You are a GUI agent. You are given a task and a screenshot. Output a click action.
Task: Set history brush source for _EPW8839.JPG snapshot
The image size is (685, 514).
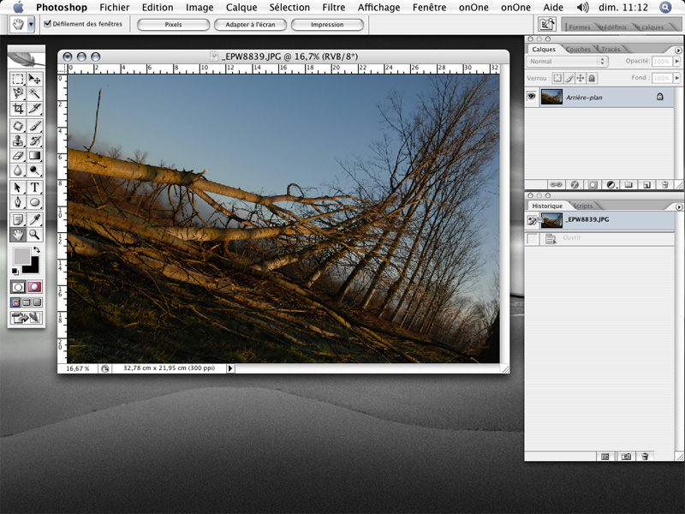[x=532, y=220]
